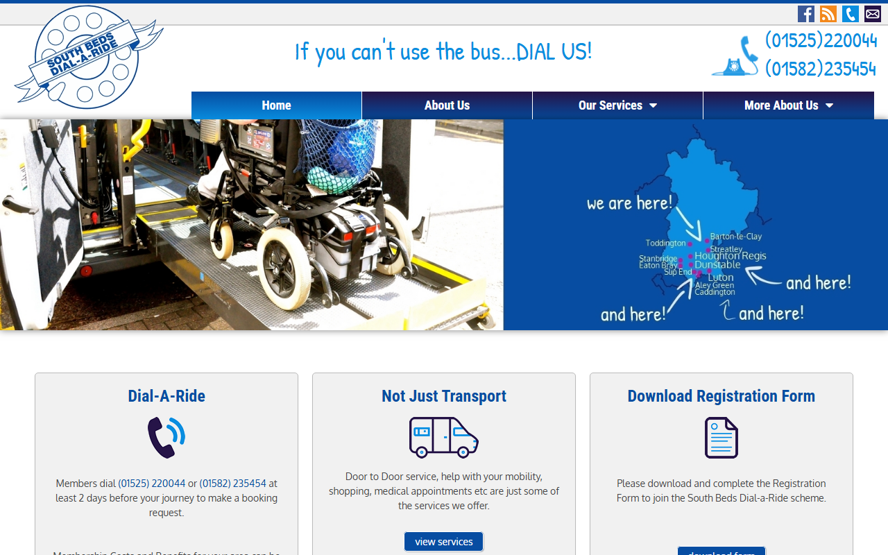Click the email envelope icon
This screenshot has width=888, height=555.
point(873,14)
